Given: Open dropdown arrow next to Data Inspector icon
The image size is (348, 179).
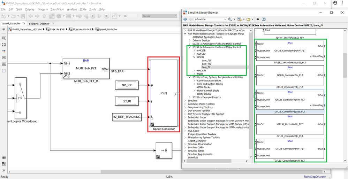Looking at the screenshot, I should pyautogui.click(x=119, y=16).
